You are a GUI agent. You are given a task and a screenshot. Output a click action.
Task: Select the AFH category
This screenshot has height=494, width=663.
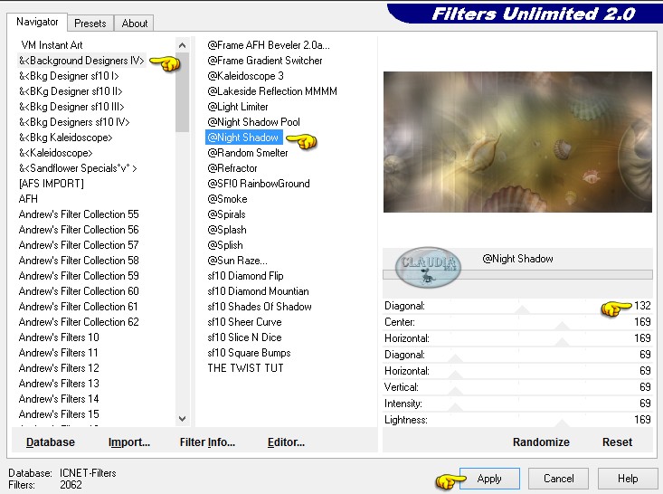point(28,199)
